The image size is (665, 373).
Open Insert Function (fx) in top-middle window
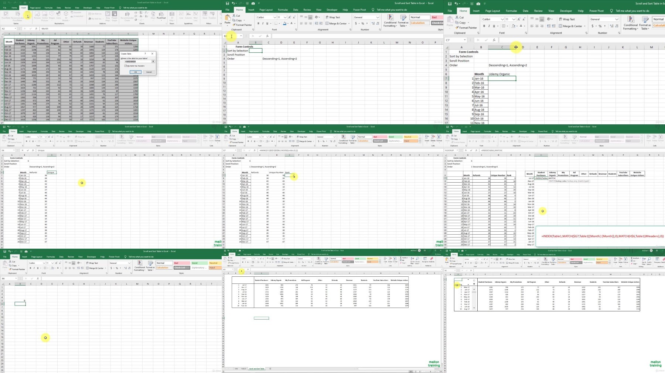click(x=267, y=36)
